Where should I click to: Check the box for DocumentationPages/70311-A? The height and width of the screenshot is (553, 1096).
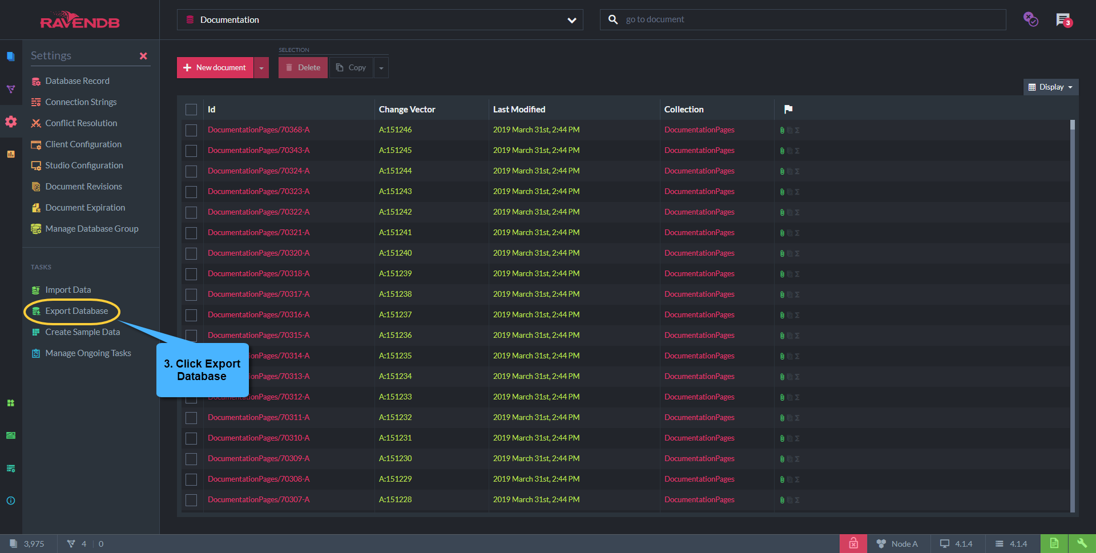tap(191, 418)
